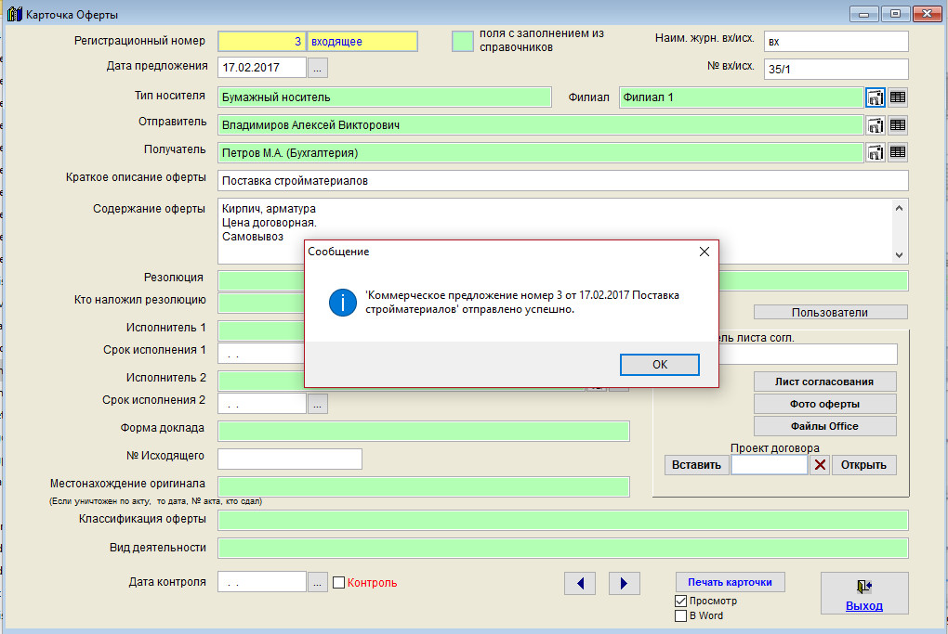Click the Вставить button
The image size is (948, 634).
pos(696,465)
